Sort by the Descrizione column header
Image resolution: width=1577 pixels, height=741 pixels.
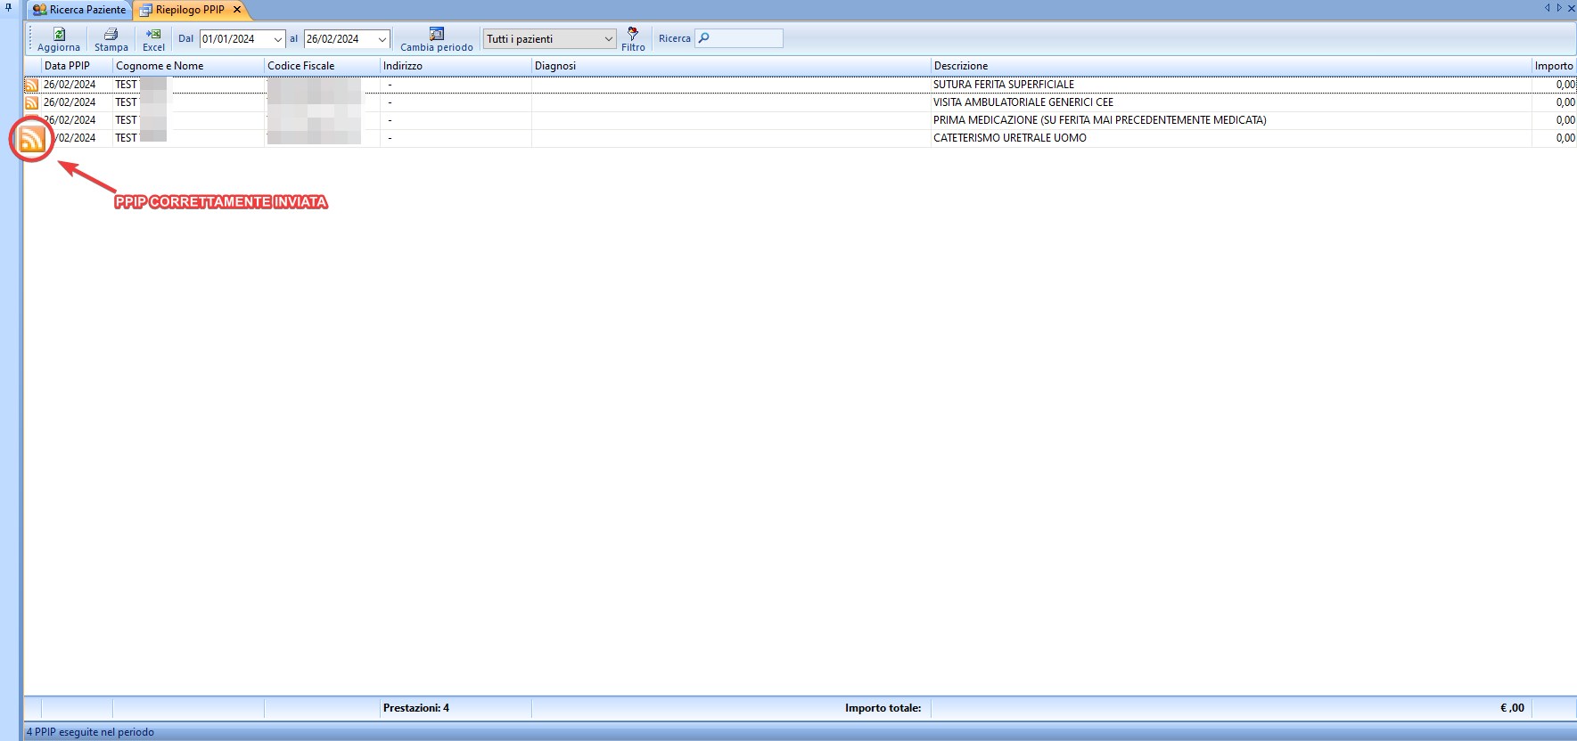pyautogui.click(x=1231, y=66)
